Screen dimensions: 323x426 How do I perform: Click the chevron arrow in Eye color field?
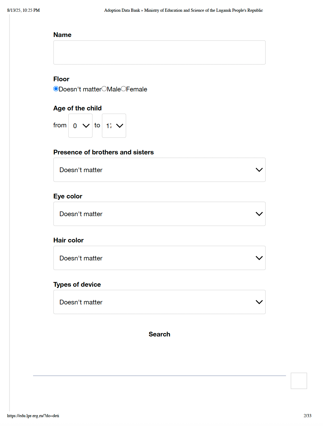click(x=259, y=214)
